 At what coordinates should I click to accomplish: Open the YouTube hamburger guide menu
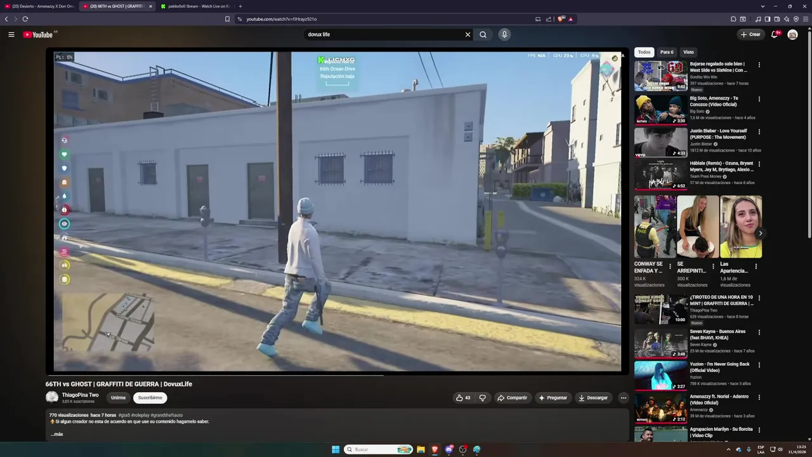point(11,34)
